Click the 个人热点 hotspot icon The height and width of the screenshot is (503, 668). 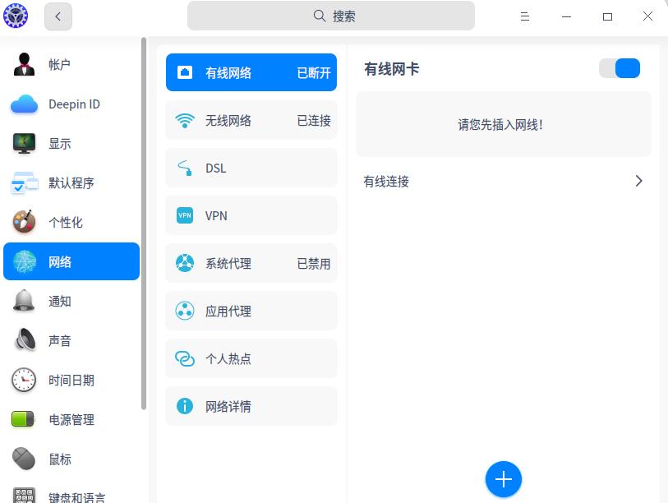[x=185, y=358]
